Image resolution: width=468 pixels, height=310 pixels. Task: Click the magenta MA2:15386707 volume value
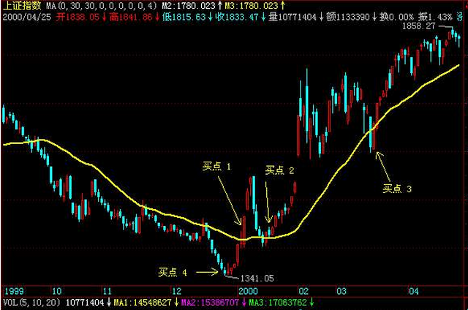point(208,301)
